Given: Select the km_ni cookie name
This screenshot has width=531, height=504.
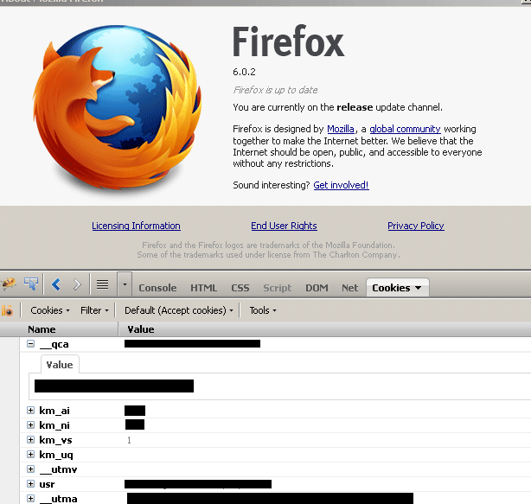Looking at the screenshot, I should coord(54,425).
